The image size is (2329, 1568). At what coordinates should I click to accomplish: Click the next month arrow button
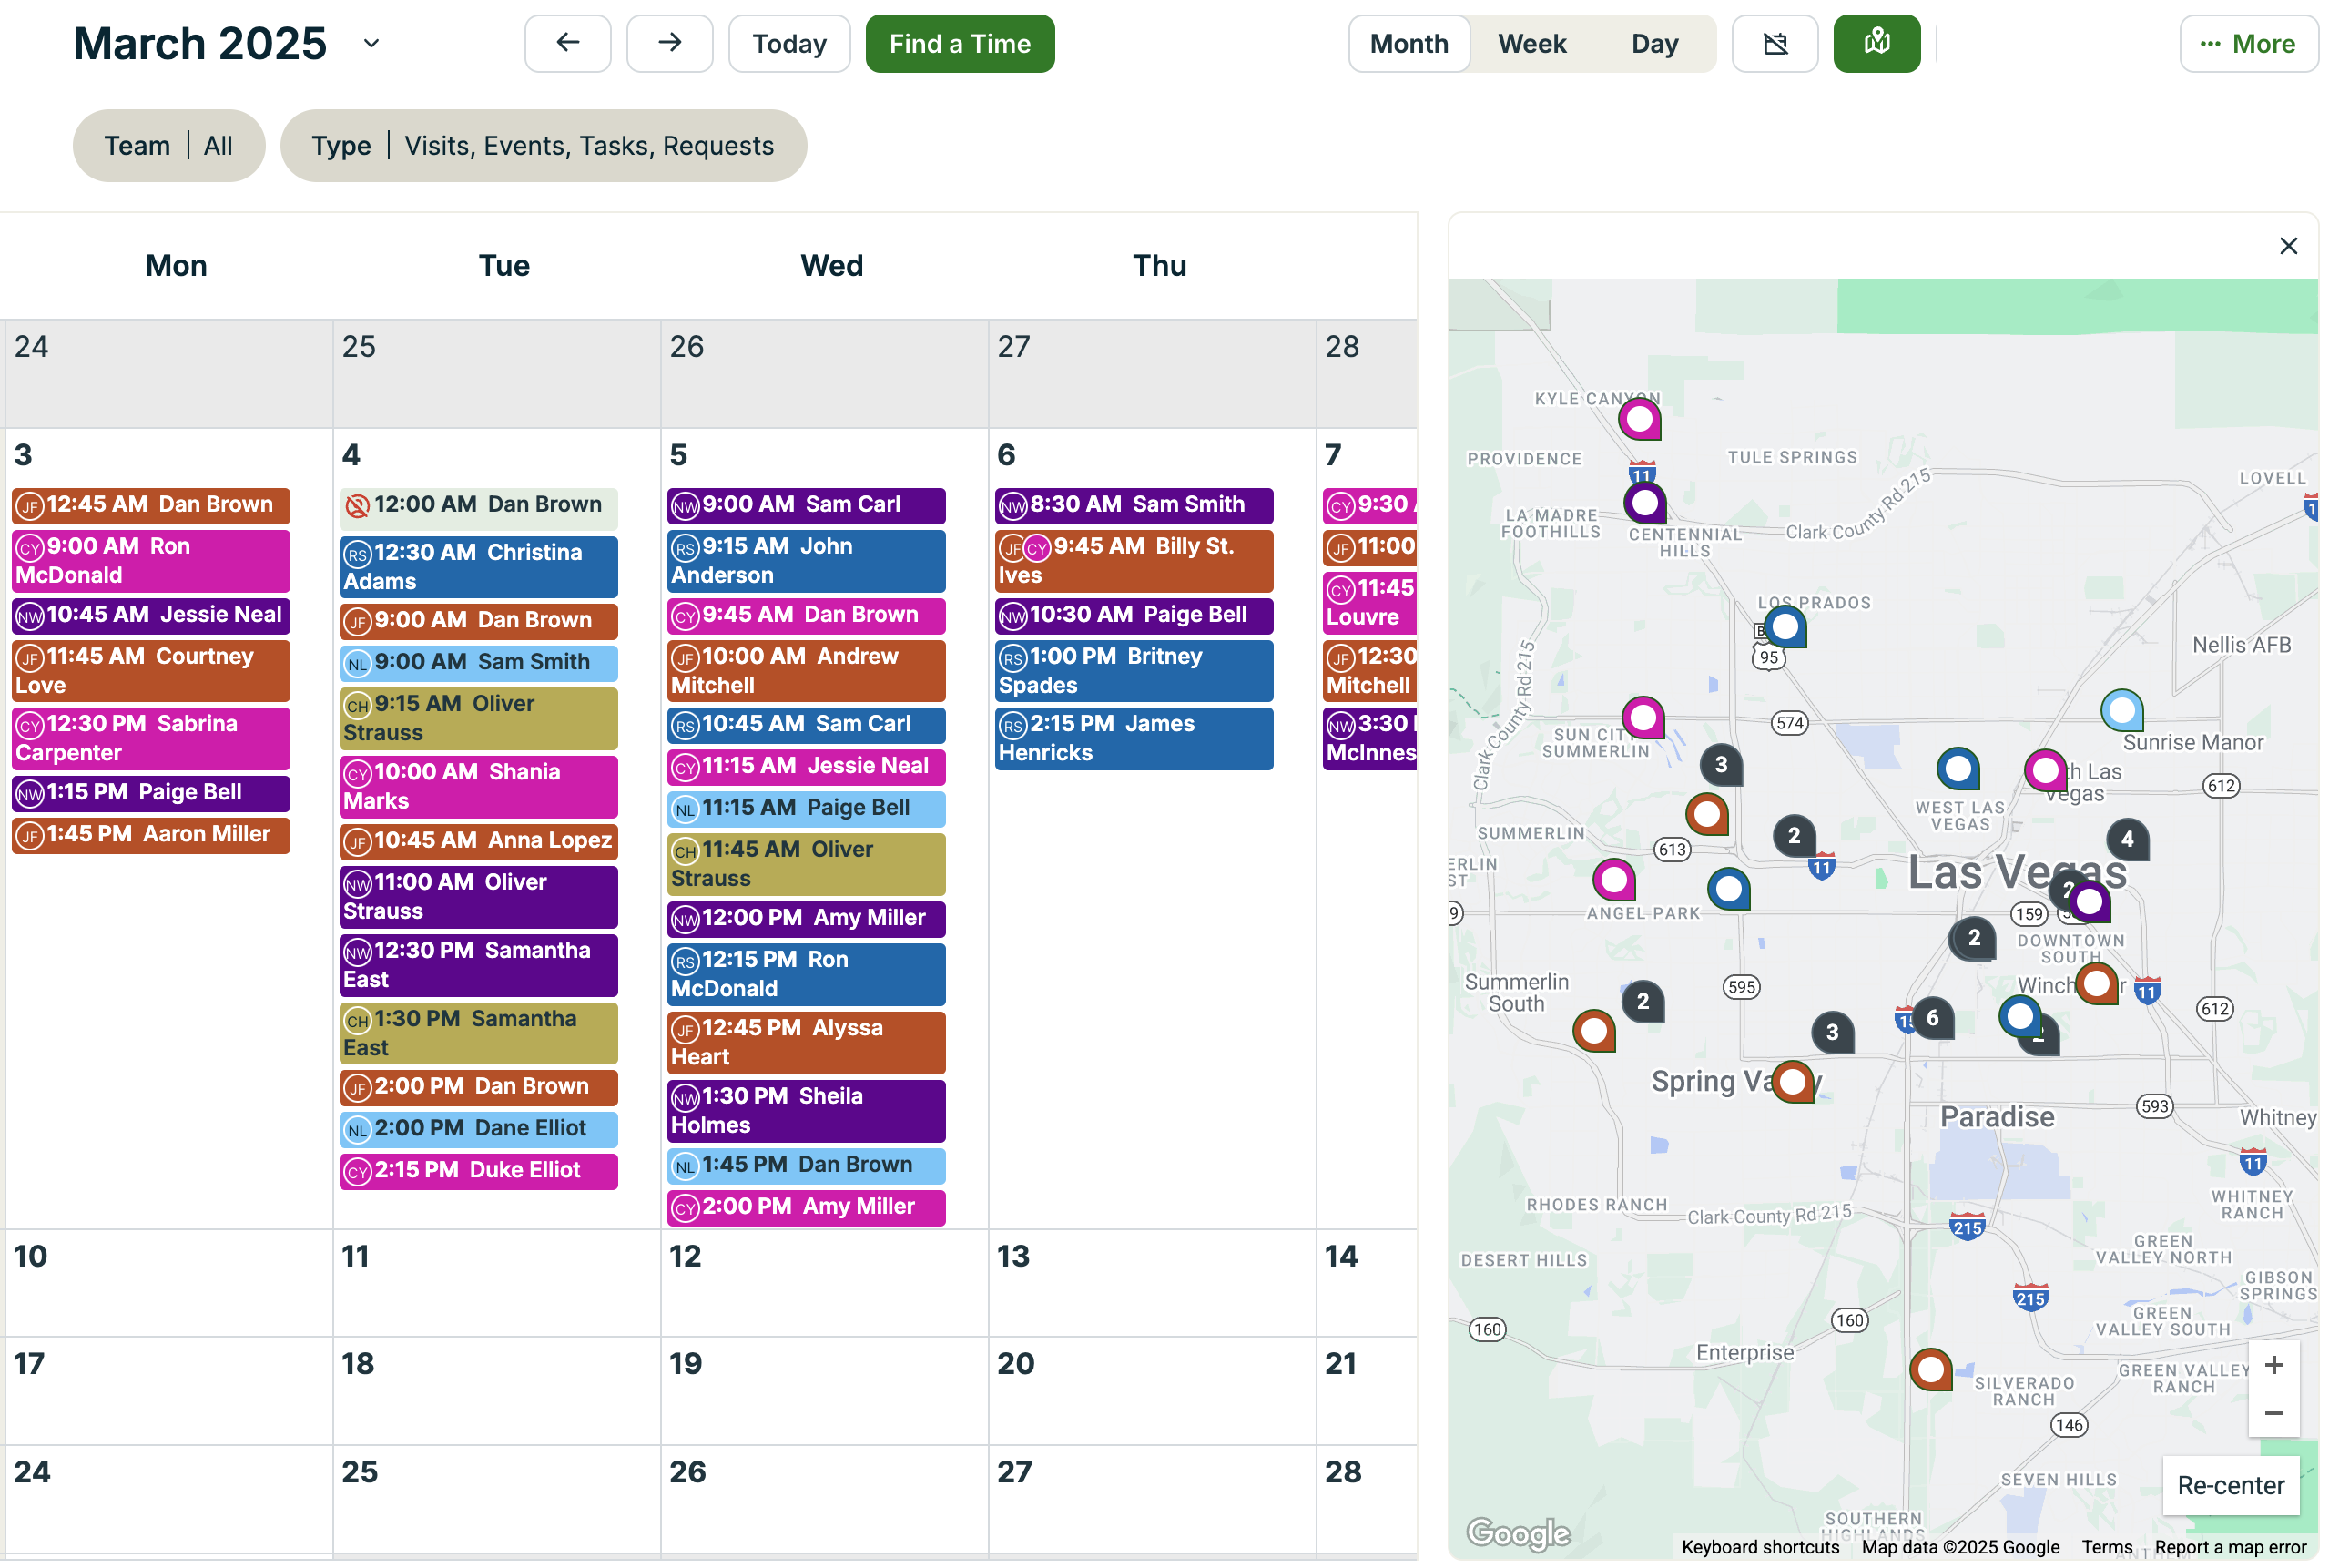coord(669,43)
